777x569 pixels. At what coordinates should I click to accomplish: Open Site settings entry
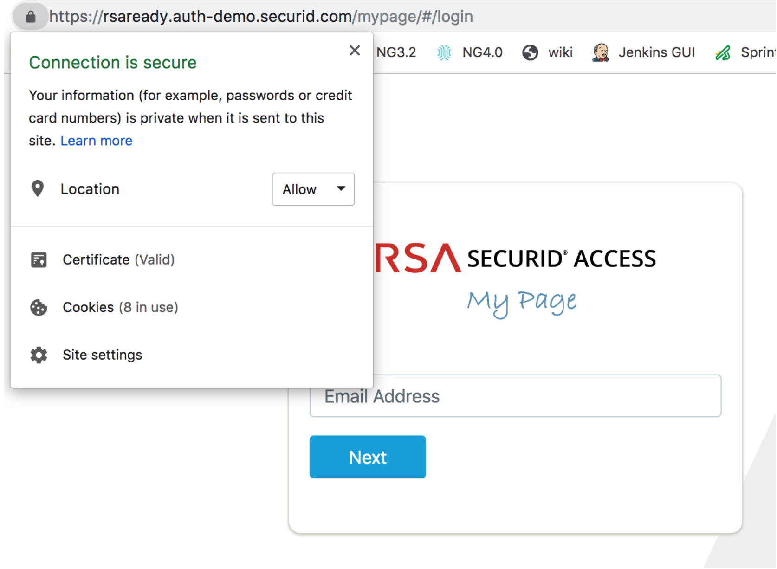[102, 355]
